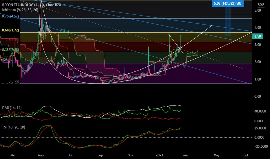Click the 40.0000 DMI scale value
Viewport: 270px width, 159px height.
(x=260, y=111)
